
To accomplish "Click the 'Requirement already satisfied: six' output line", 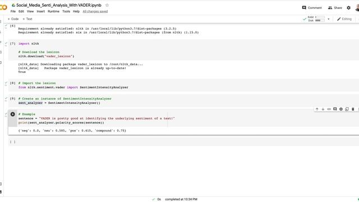I will click(x=108, y=33).
